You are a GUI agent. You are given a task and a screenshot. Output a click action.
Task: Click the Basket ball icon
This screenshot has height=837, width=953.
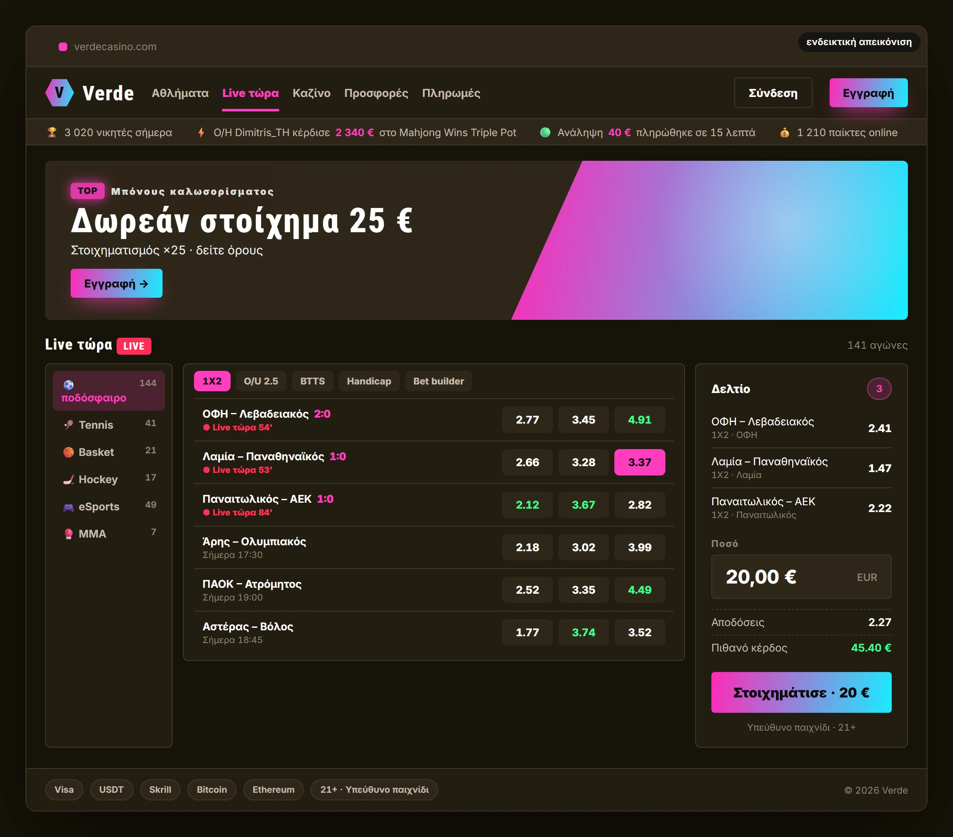pos(68,452)
